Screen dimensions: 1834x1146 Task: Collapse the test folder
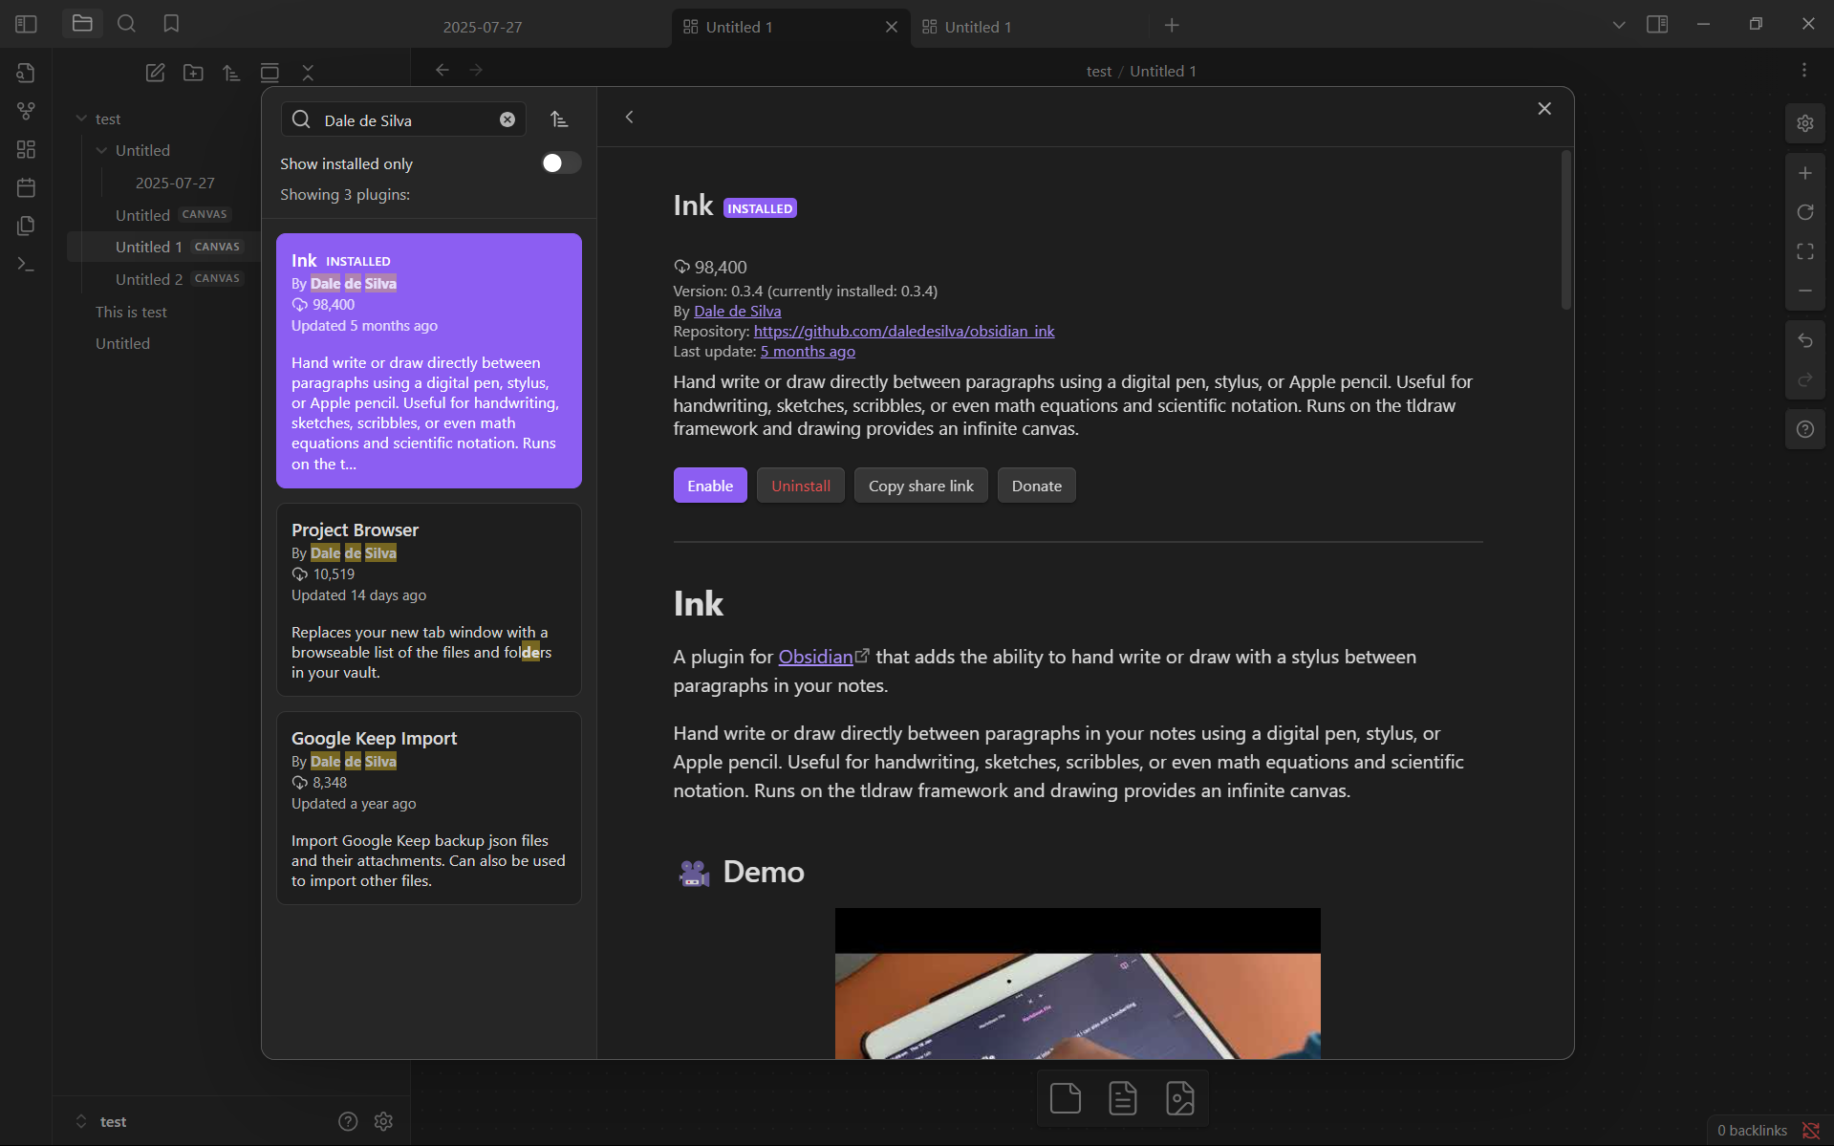click(81, 119)
